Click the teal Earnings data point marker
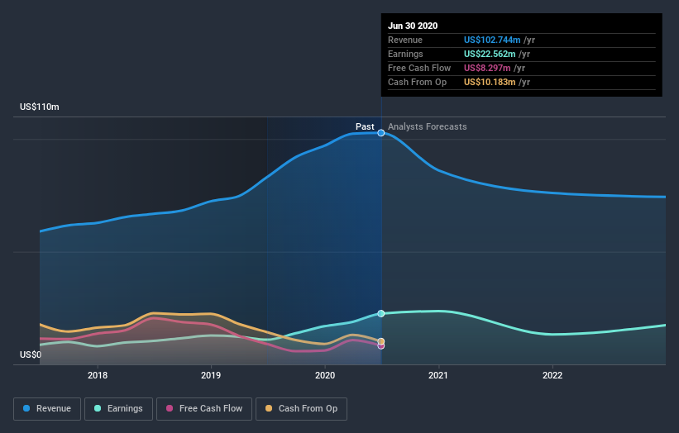Screen dimensions: 679x433 click(x=381, y=314)
